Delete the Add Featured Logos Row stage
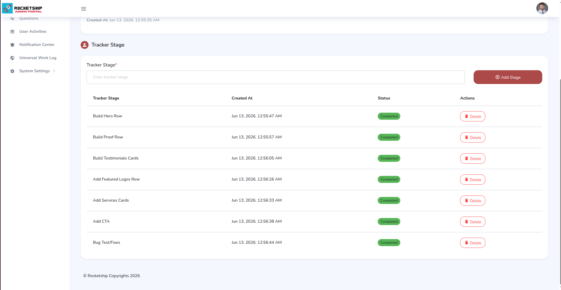This screenshot has width=561, height=290. coord(472,180)
